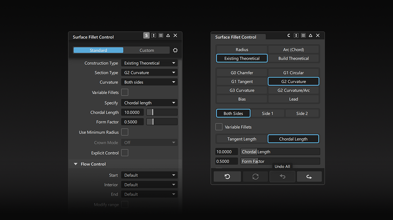Enable Variable Fillets checkbox in left panel

tap(125, 92)
